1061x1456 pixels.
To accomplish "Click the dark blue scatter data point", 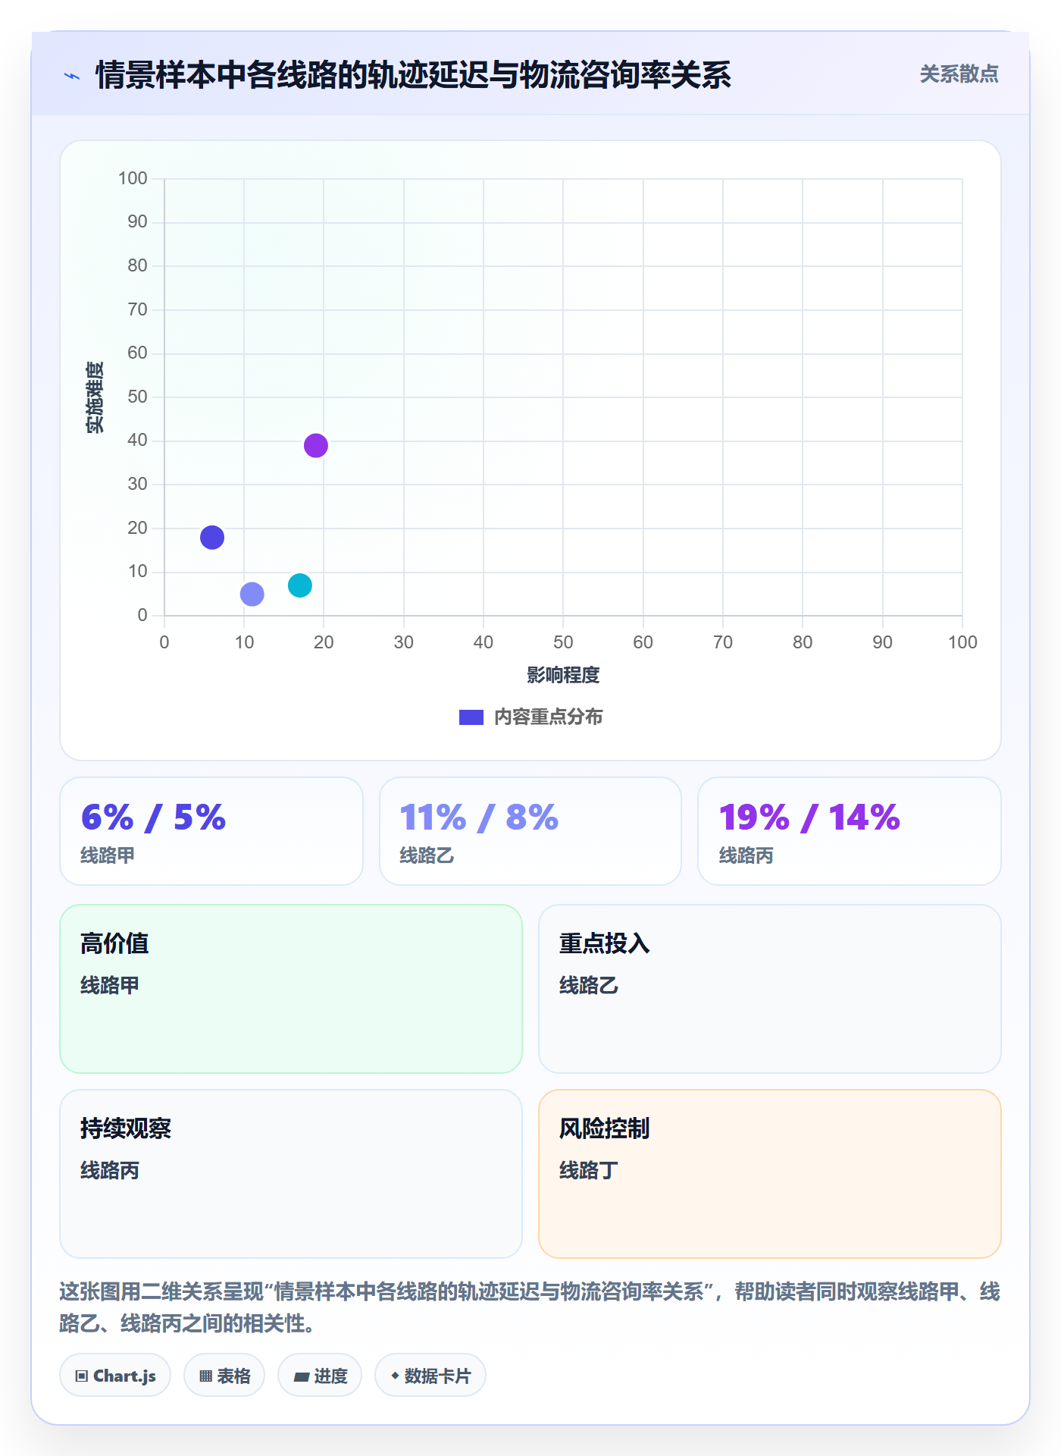I will pyautogui.click(x=212, y=538).
